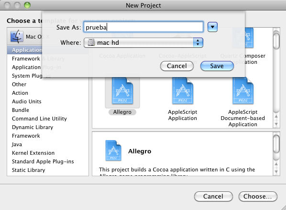Click the Allegro heading in description

coord(140,151)
